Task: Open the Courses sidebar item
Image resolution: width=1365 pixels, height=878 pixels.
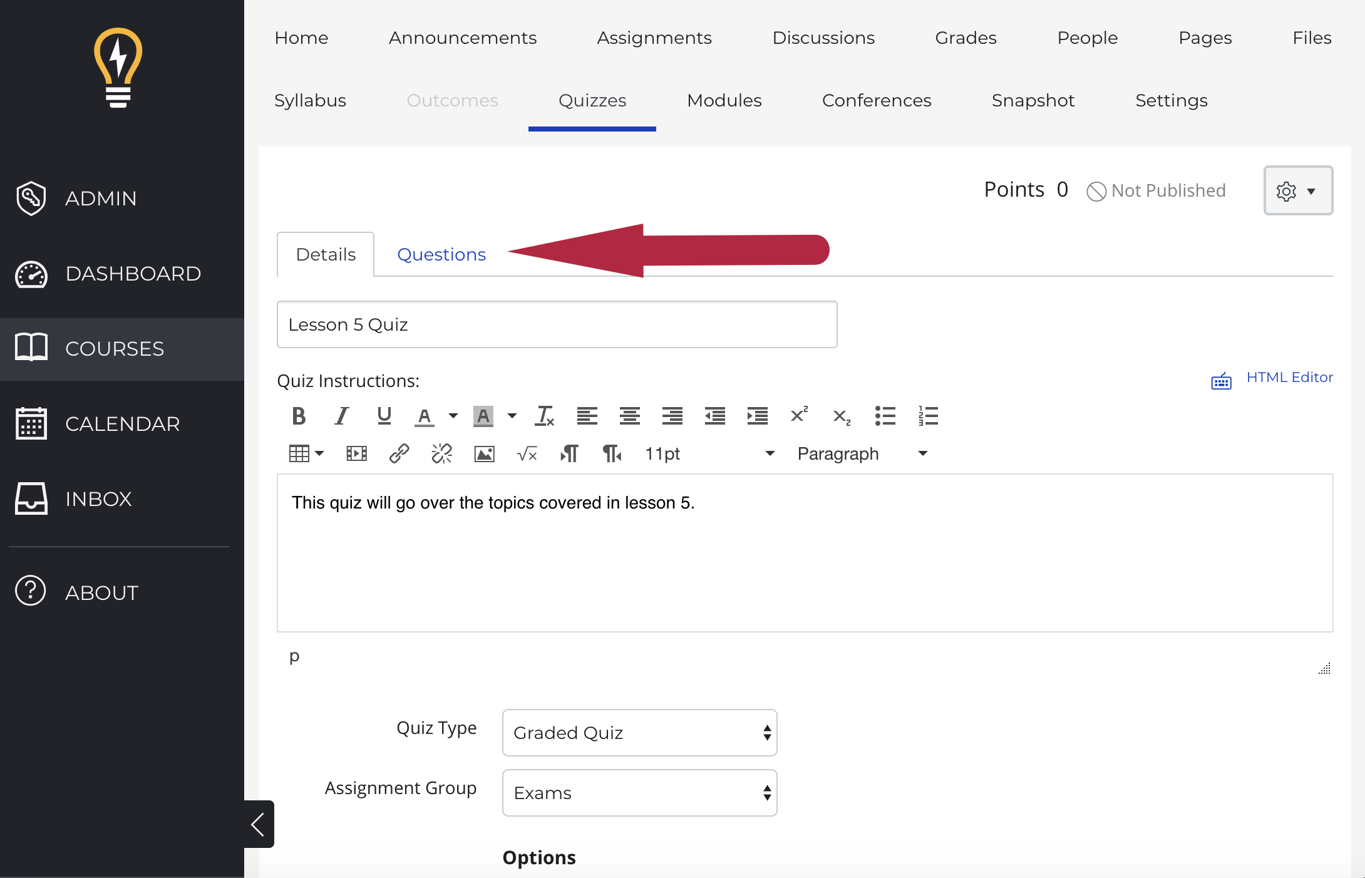Action: pos(122,349)
